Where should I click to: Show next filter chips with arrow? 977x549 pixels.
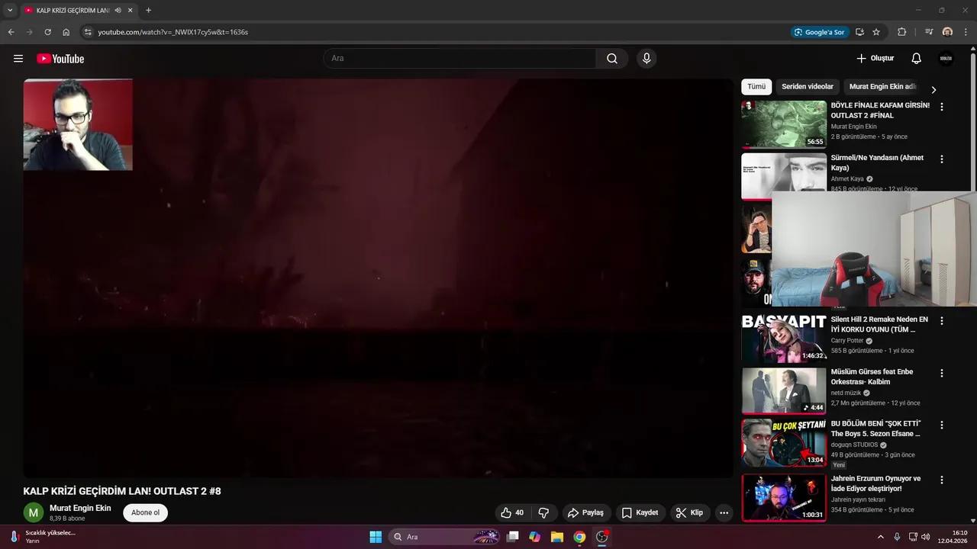(x=933, y=89)
